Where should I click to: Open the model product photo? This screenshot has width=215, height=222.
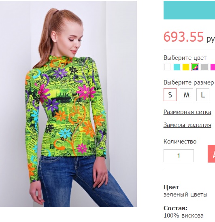point(68,104)
